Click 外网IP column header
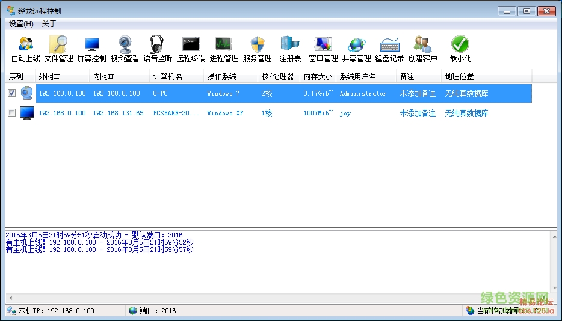The height and width of the screenshot is (321, 562). [51, 76]
